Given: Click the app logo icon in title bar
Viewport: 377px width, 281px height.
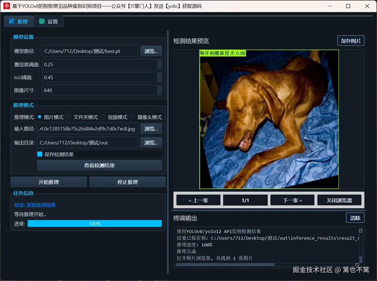Looking at the screenshot, I should click(6, 6).
